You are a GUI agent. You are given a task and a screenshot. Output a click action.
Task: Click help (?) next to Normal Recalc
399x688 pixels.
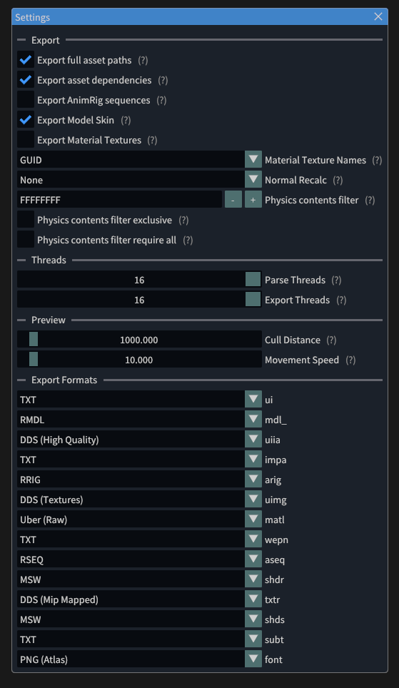[338, 180]
